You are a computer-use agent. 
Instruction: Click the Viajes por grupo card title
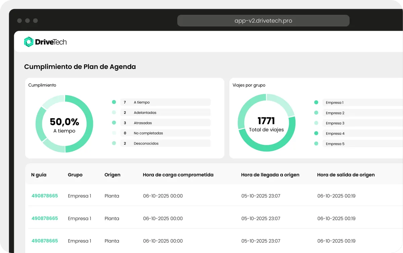point(249,85)
